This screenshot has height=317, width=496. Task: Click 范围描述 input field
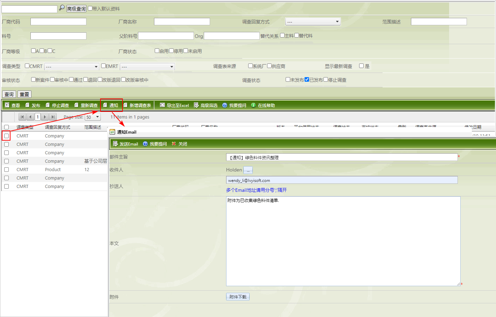point(439,22)
